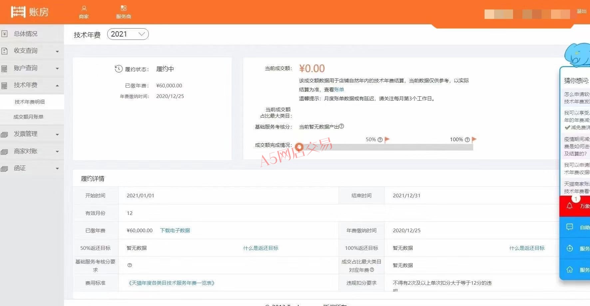Open the 天猫年度各类目技术服务年费一览表 link
This screenshot has width=590, height=306.
tap(171, 283)
